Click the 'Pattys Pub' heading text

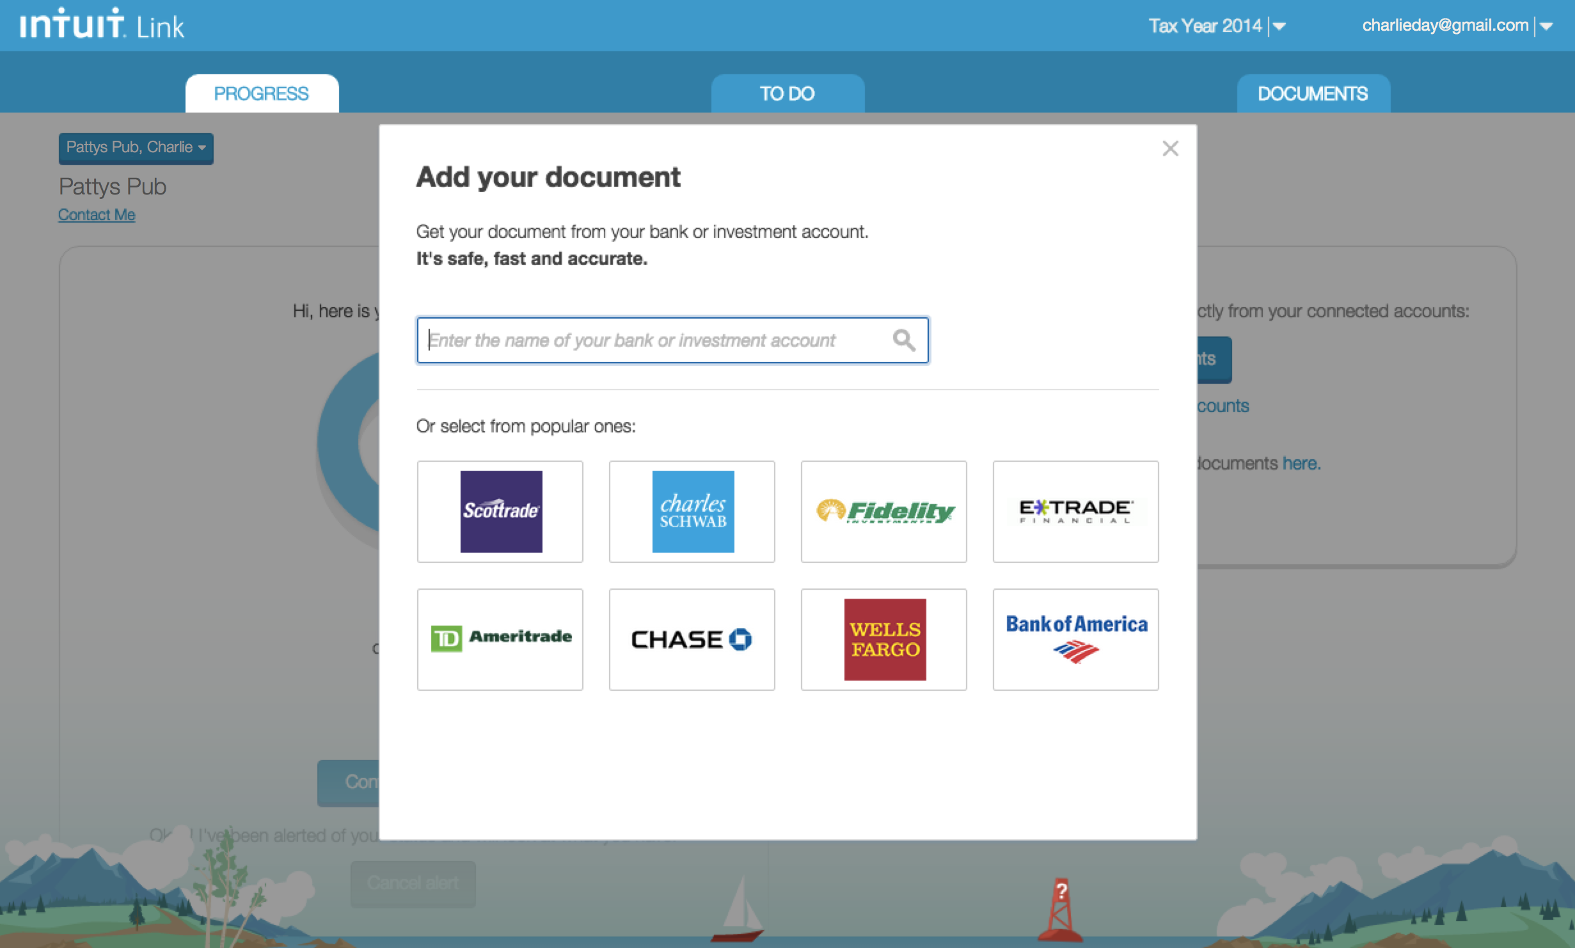pos(113,187)
